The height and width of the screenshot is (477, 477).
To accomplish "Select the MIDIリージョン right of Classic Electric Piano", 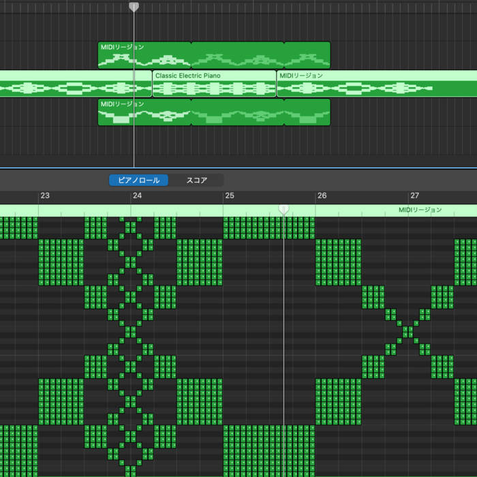I will (x=354, y=84).
